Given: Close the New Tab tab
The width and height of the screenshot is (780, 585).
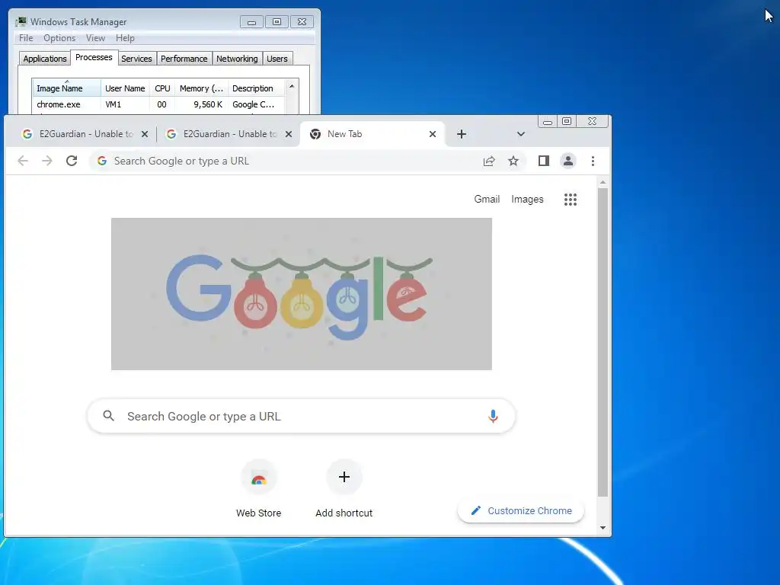Looking at the screenshot, I should click(x=433, y=134).
